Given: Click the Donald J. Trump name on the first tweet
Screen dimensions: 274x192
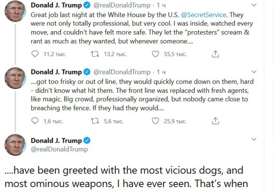Looking at the screenshot, I should click(56, 5).
